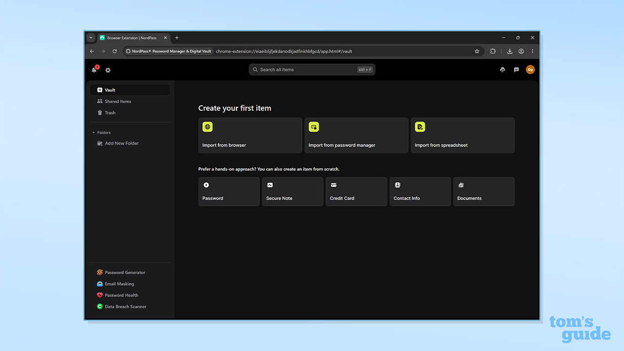Open the Chrome extensions puzzle icon
The height and width of the screenshot is (351, 624).
click(493, 51)
